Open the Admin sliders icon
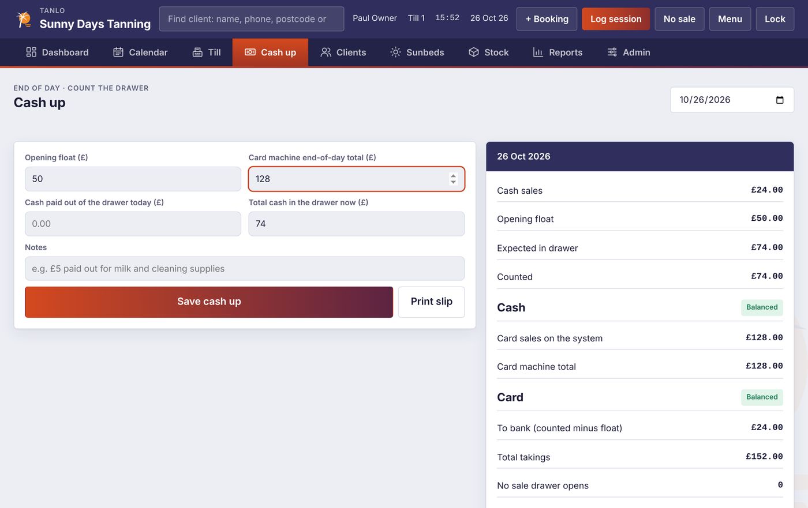 612,52
